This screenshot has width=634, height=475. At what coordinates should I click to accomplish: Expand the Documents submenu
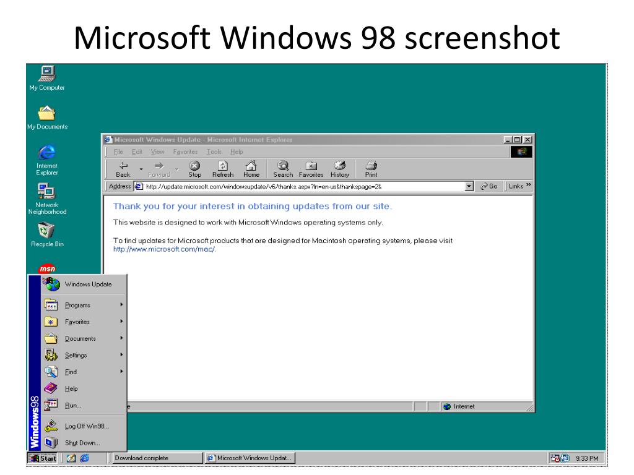coord(84,338)
